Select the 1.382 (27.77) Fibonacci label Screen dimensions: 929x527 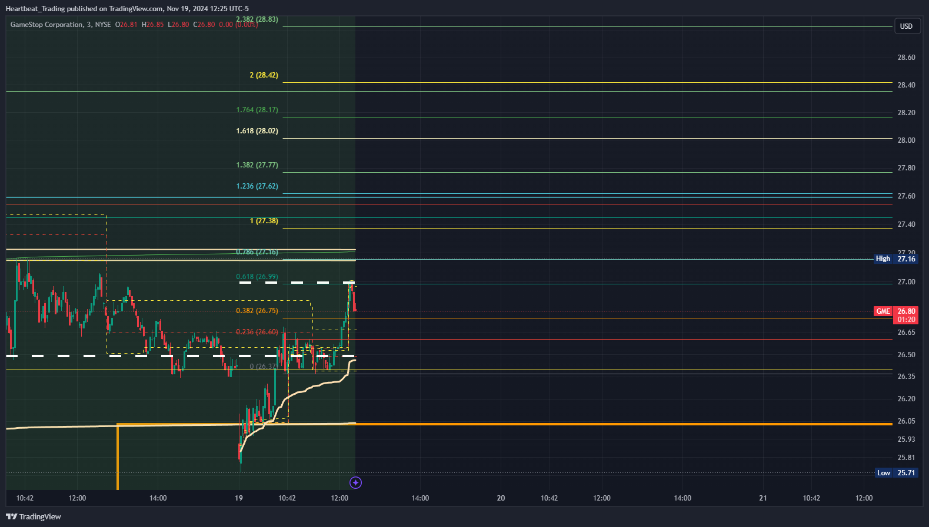pos(257,165)
